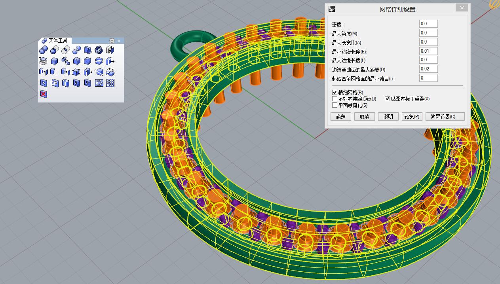Image resolution: width=500 pixels, height=284 pixels.
Task: Select the puzzle-piece icon in solid tools
Action: coord(66,61)
